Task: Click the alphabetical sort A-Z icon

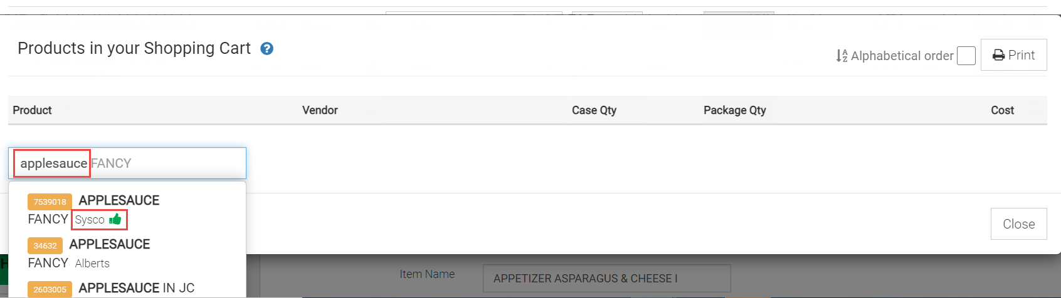Action: 842,56
